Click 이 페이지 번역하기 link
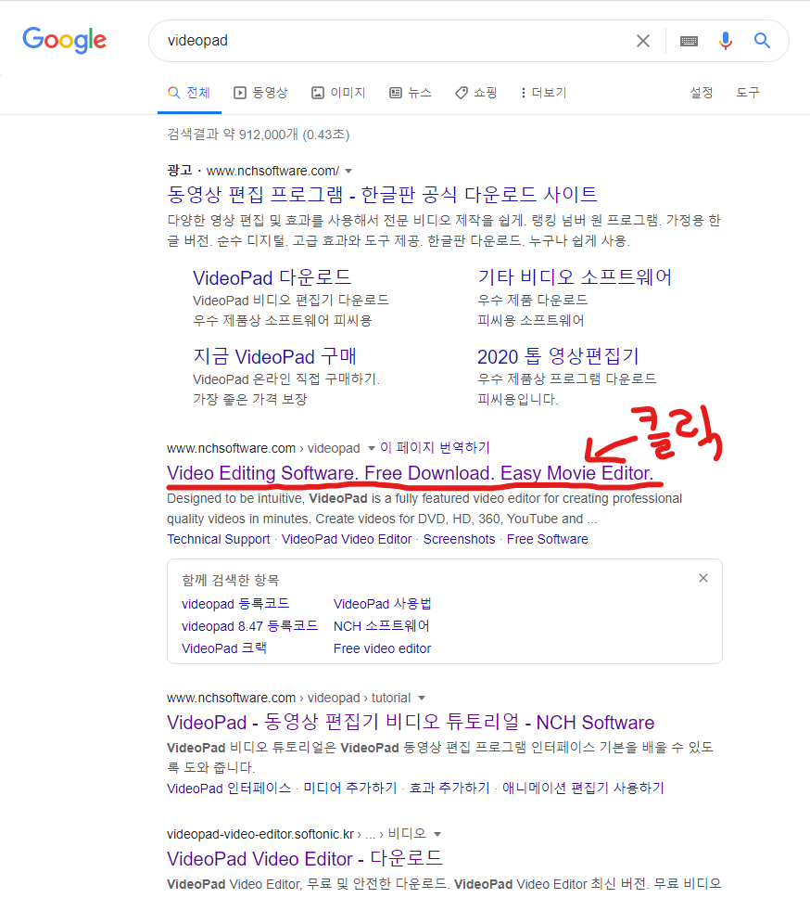The height and width of the screenshot is (898, 810). tap(435, 447)
